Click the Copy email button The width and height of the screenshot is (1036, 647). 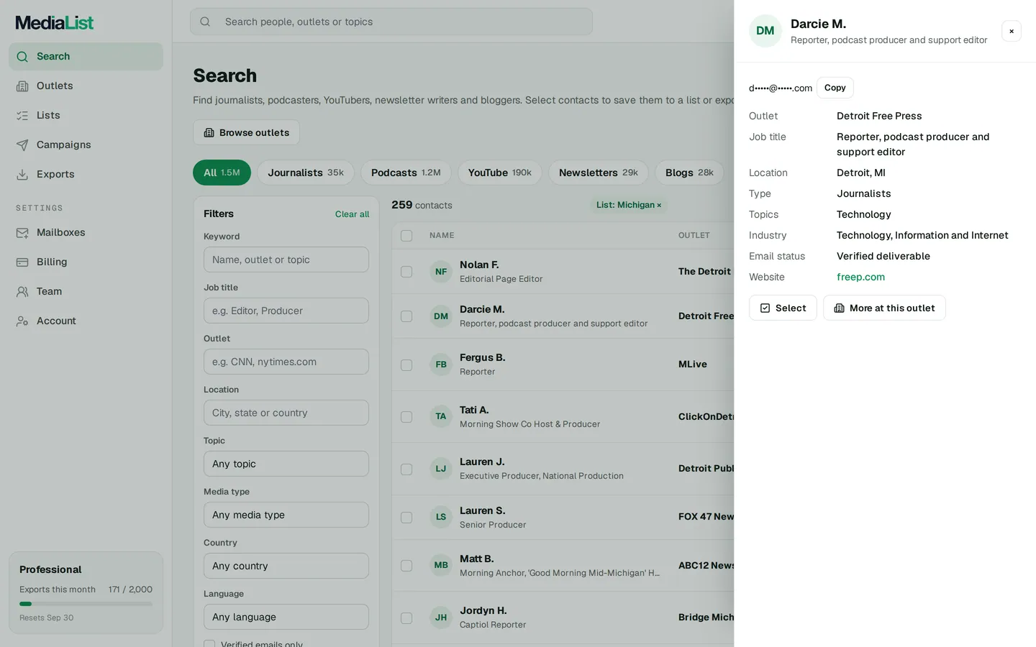tap(835, 88)
